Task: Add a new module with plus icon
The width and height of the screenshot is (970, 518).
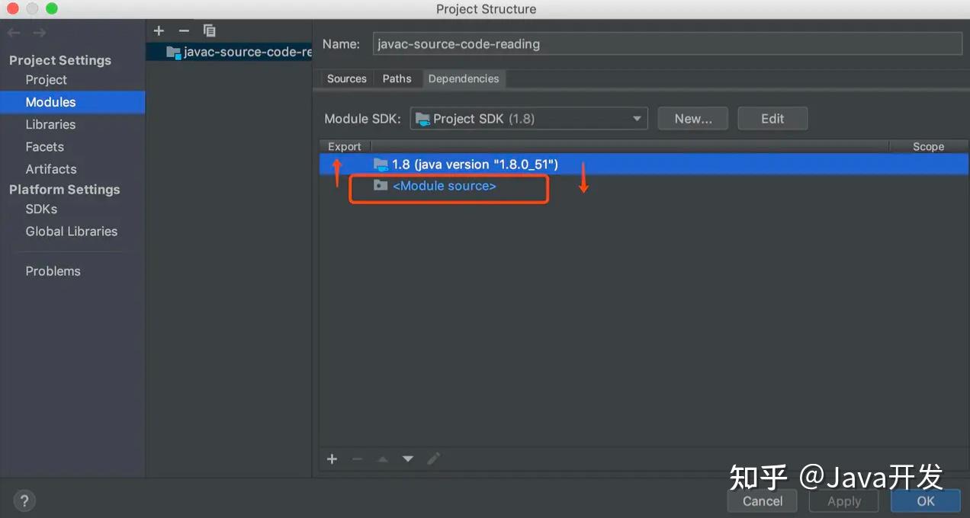Action: tap(159, 30)
